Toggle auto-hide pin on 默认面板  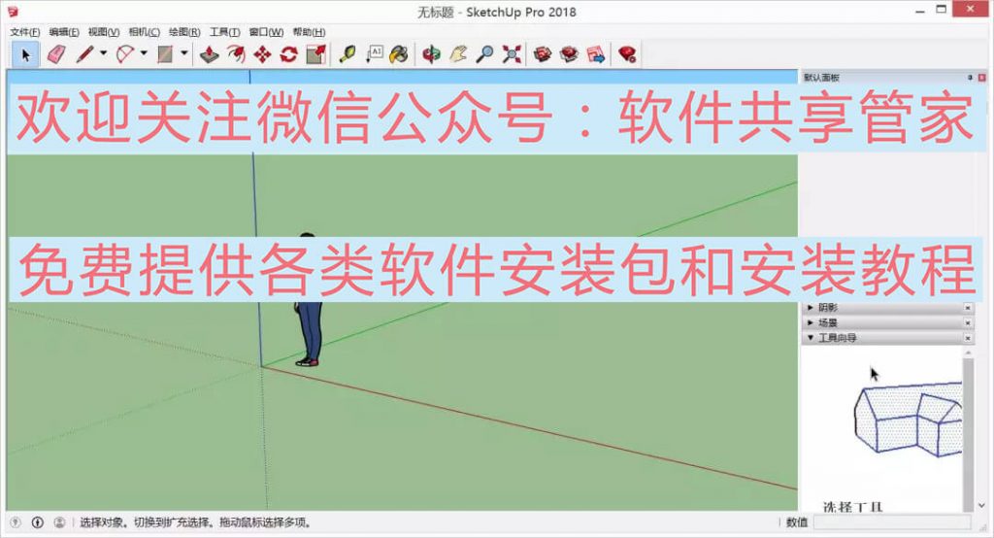(970, 78)
